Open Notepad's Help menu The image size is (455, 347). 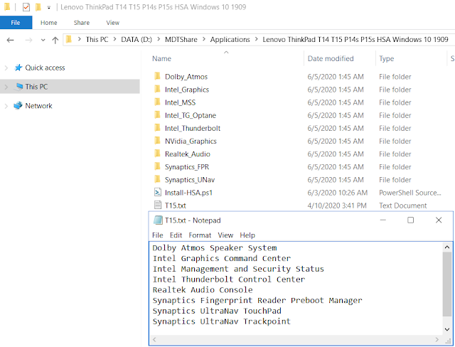[x=247, y=235]
